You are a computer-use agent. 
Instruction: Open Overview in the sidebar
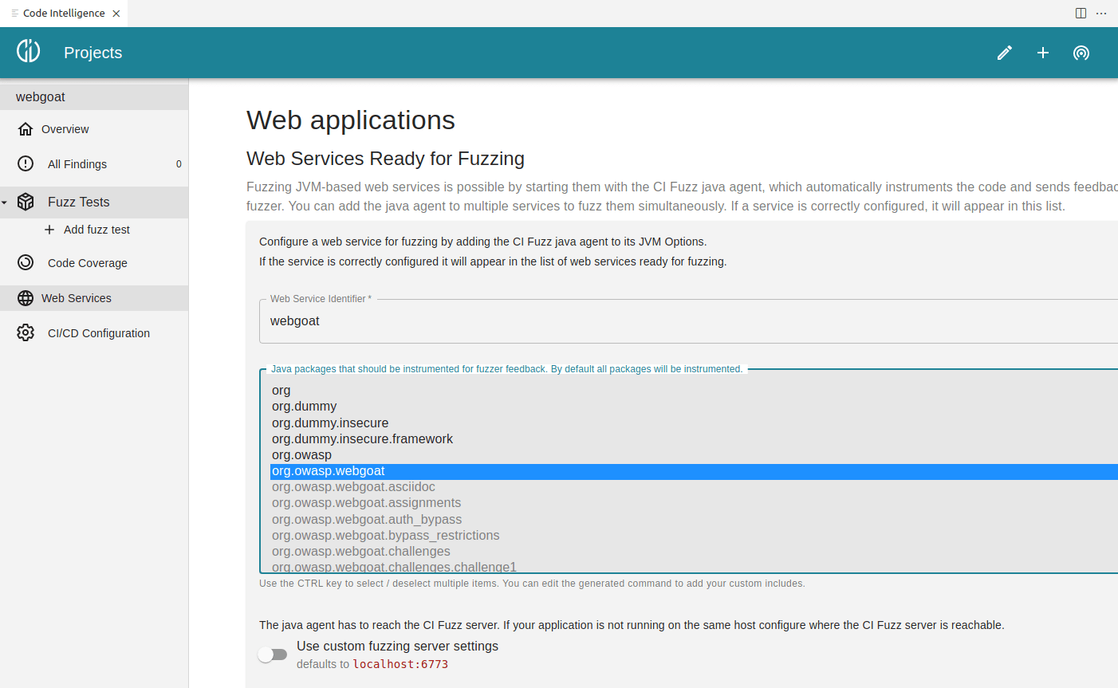(x=94, y=129)
